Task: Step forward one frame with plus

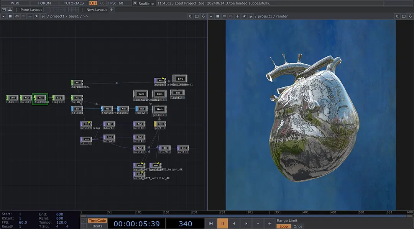Action: click(x=269, y=224)
